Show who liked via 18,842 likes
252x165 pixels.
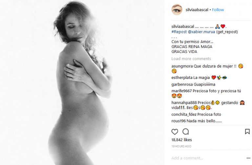[181, 140]
